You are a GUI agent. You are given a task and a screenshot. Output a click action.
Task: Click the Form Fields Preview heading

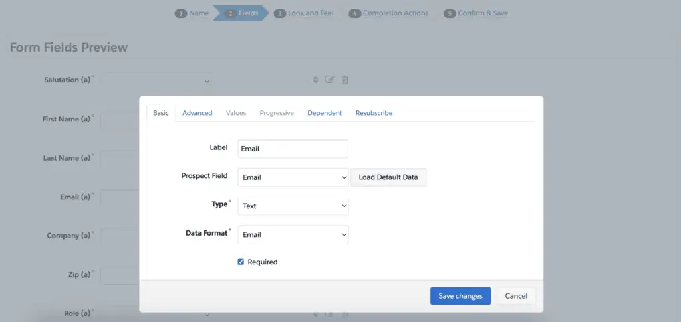[x=68, y=47]
